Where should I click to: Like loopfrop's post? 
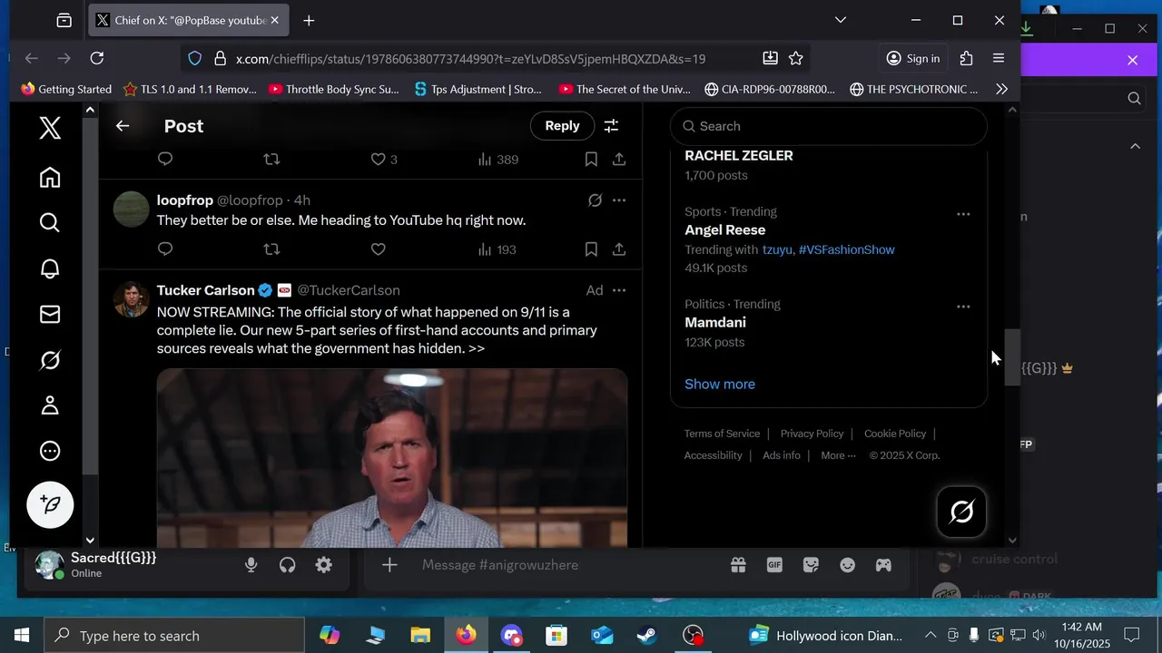[x=379, y=249]
